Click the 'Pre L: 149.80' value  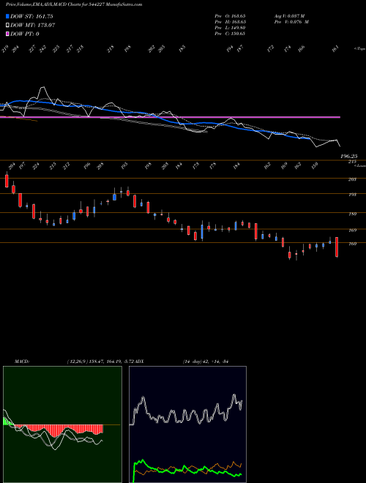pos(230,28)
